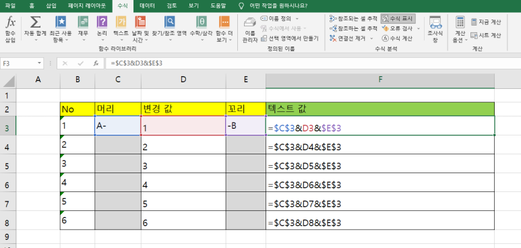The width and height of the screenshot is (521, 248).
Task: Select cell D4 containing 2
Action: (183, 145)
